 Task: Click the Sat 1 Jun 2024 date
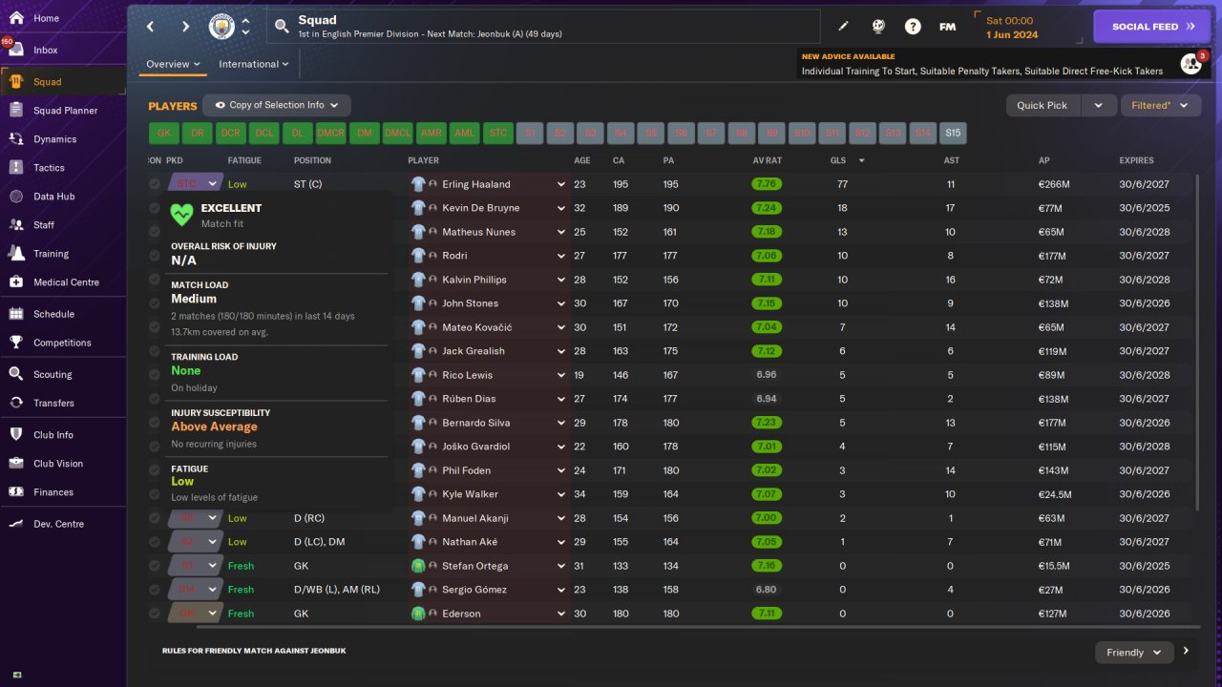pyautogui.click(x=1012, y=27)
